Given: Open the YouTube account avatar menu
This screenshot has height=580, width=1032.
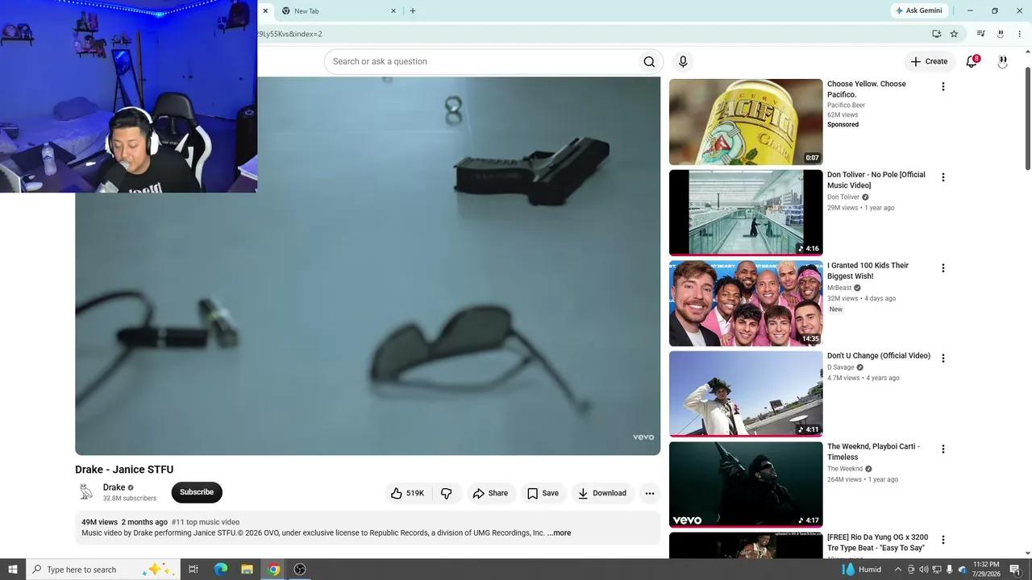Looking at the screenshot, I should click(x=1002, y=61).
